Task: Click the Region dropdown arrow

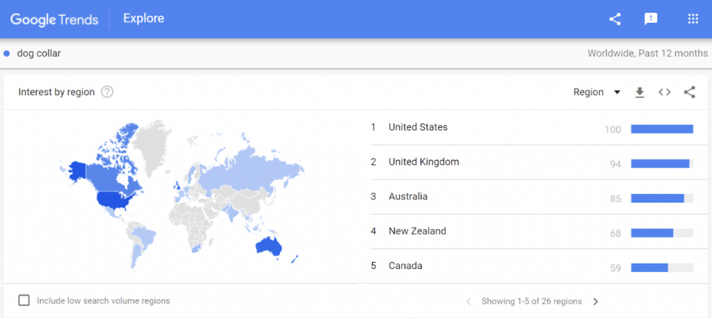Action: click(x=617, y=93)
